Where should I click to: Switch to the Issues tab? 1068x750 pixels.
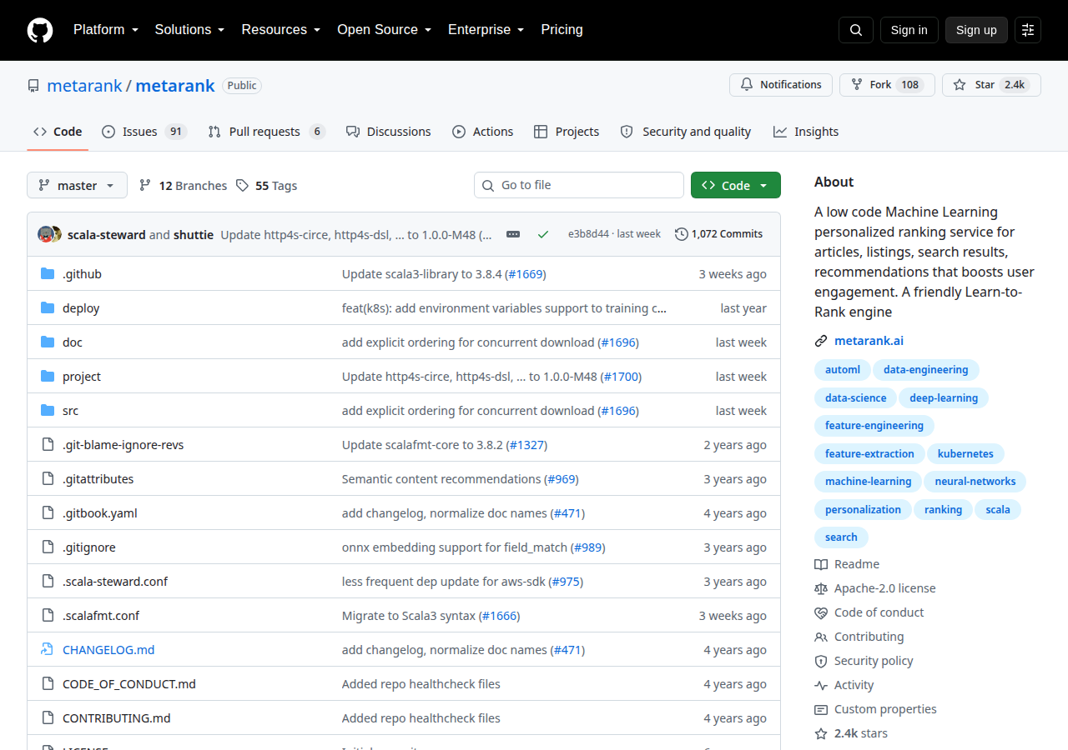point(144,132)
